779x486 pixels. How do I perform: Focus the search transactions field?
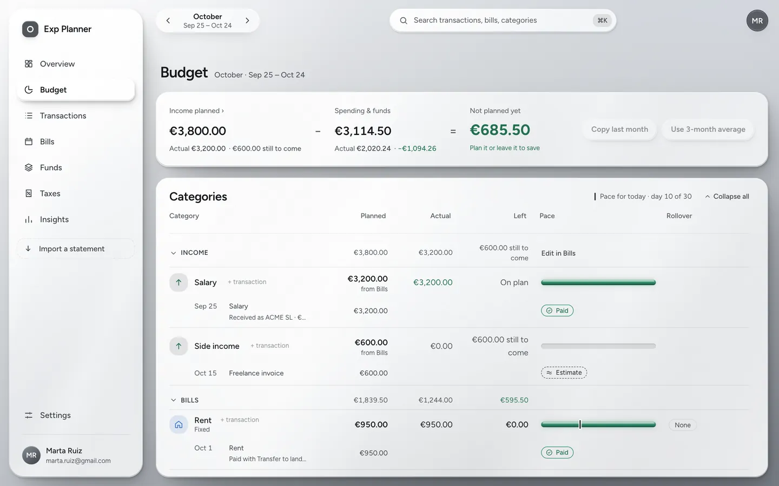tap(503, 21)
